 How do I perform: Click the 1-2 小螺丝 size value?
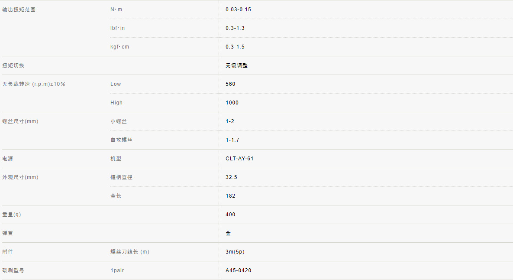[230, 121]
